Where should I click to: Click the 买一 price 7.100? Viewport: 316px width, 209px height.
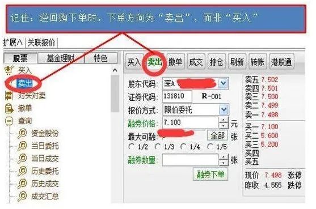tap(269, 127)
